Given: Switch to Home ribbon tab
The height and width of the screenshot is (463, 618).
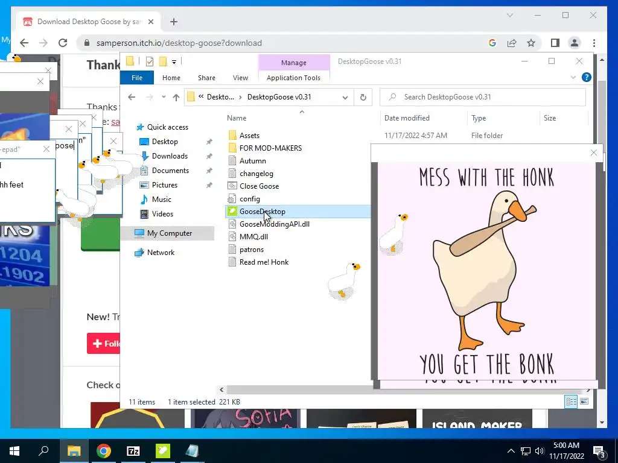Looking at the screenshot, I should click(171, 78).
